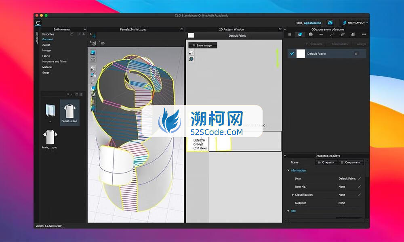This screenshot has width=404, height=242.
Task: Click the T-shirt icon in 2D Pattern Window
Action: pos(191,52)
